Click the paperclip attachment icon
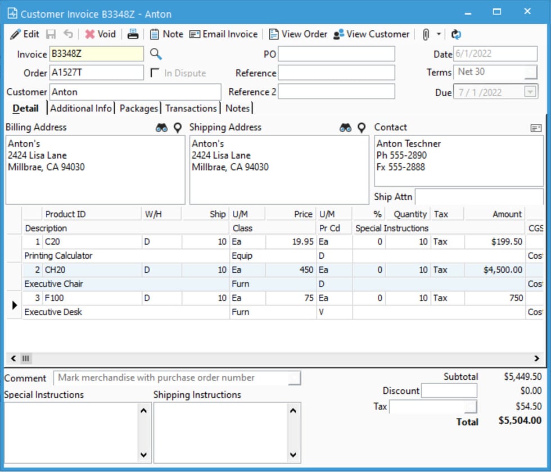The width and height of the screenshot is (551, 472). click(x=426, y=34)
